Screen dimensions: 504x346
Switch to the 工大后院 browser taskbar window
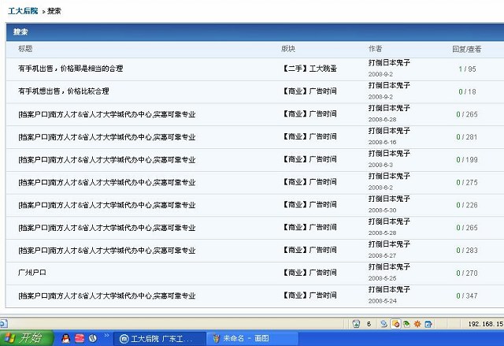155,338
